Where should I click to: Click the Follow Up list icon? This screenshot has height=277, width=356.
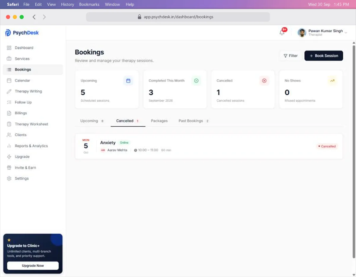point(9,102)
